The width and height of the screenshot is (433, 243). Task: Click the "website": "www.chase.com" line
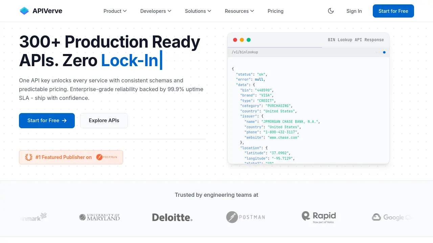[272, 137]
